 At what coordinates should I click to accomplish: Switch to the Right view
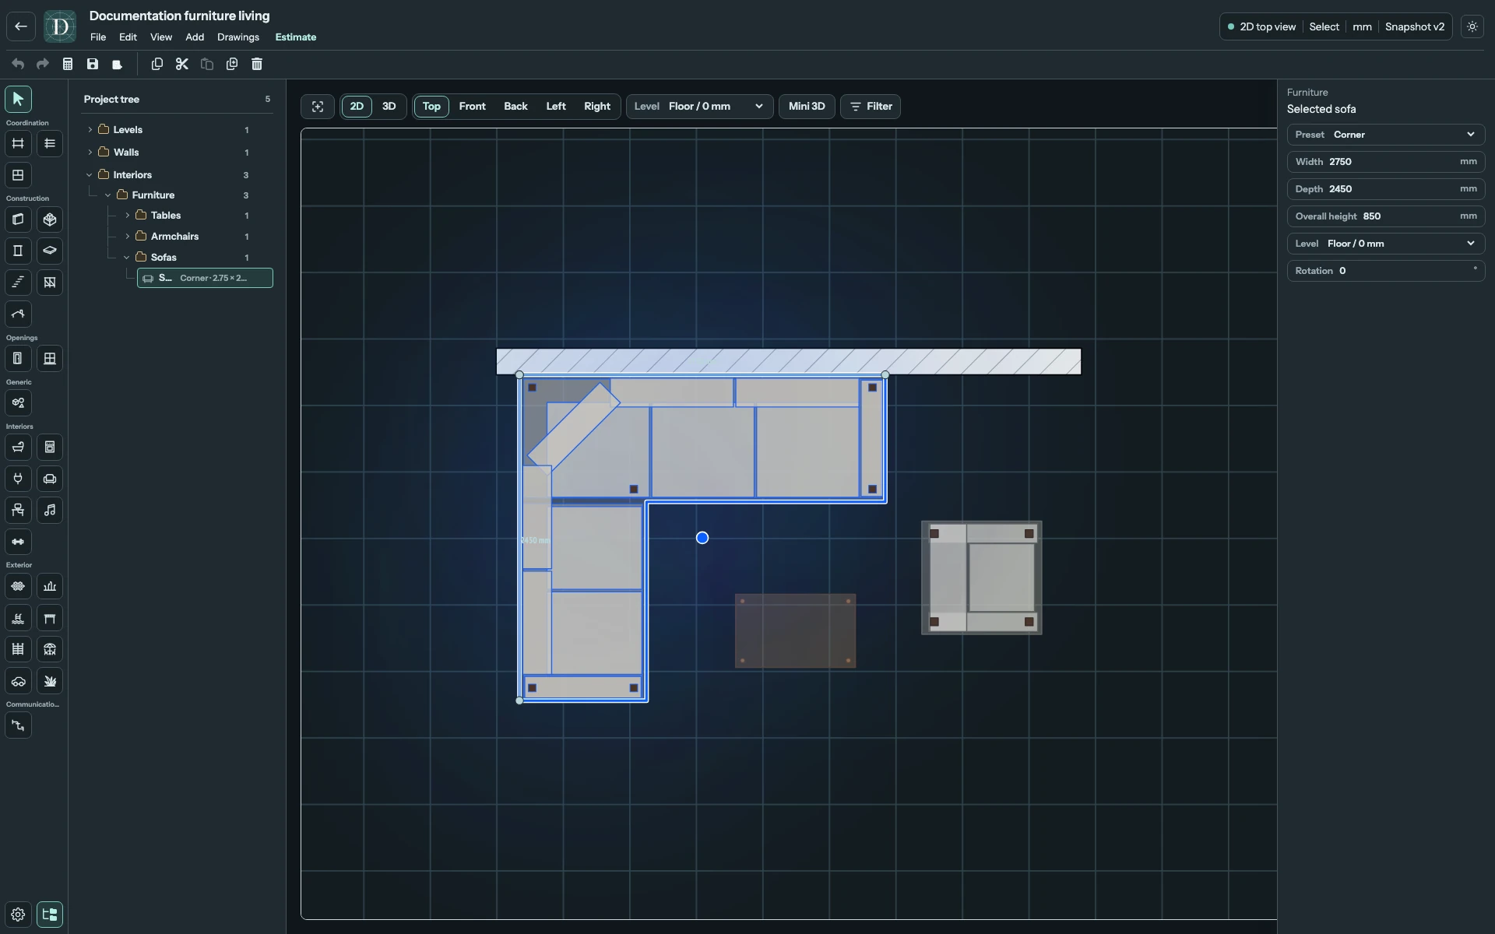tap(597, 107)
